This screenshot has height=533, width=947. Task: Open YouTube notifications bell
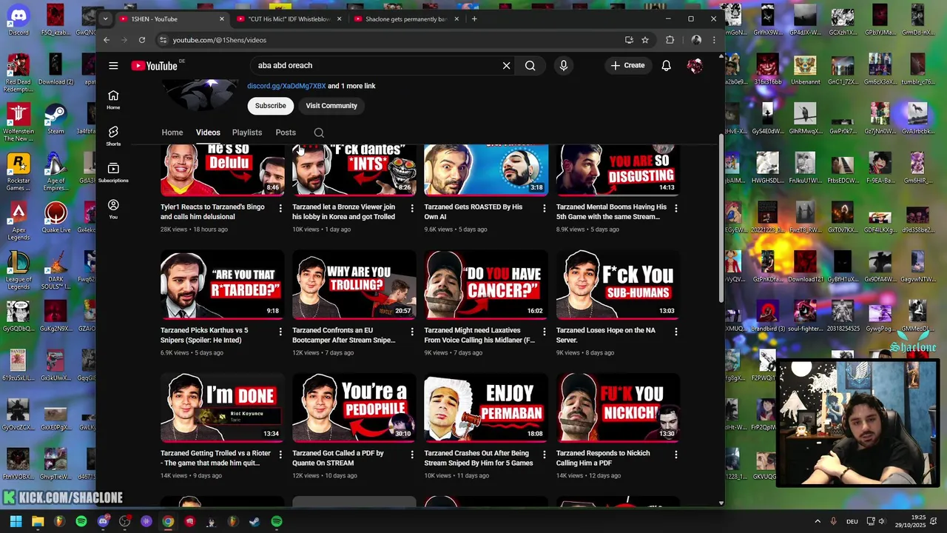pyautogui.click(x=666, y=66)
